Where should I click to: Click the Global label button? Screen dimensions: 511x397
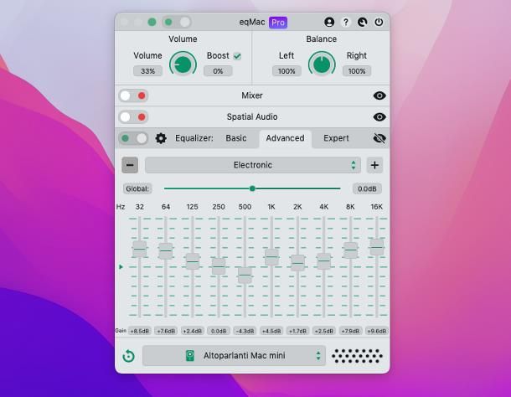pos(137,188)
